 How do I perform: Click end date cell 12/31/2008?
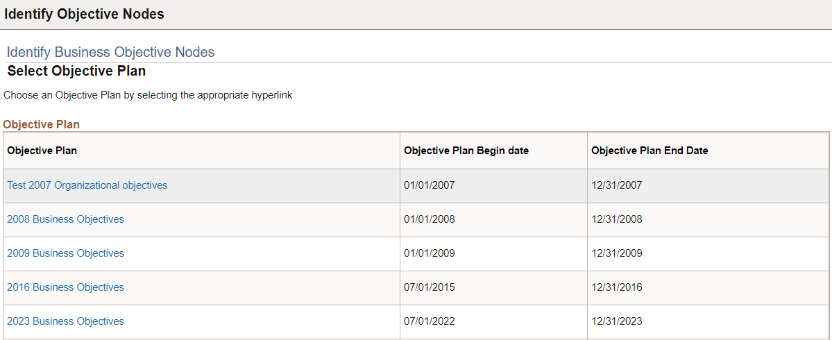tap(617, 219)
